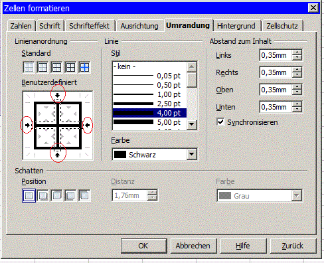This screenshot has width=324, height=263.
Task: Select the 1,00 pt line style
Action: coord(149,94)
